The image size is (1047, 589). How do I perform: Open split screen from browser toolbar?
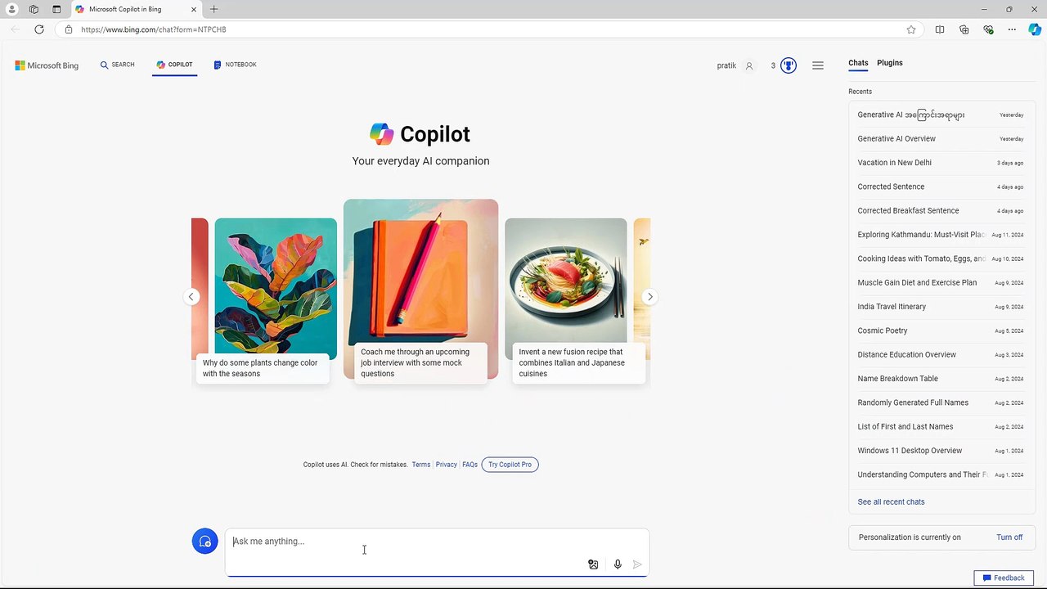coord(940,29)
